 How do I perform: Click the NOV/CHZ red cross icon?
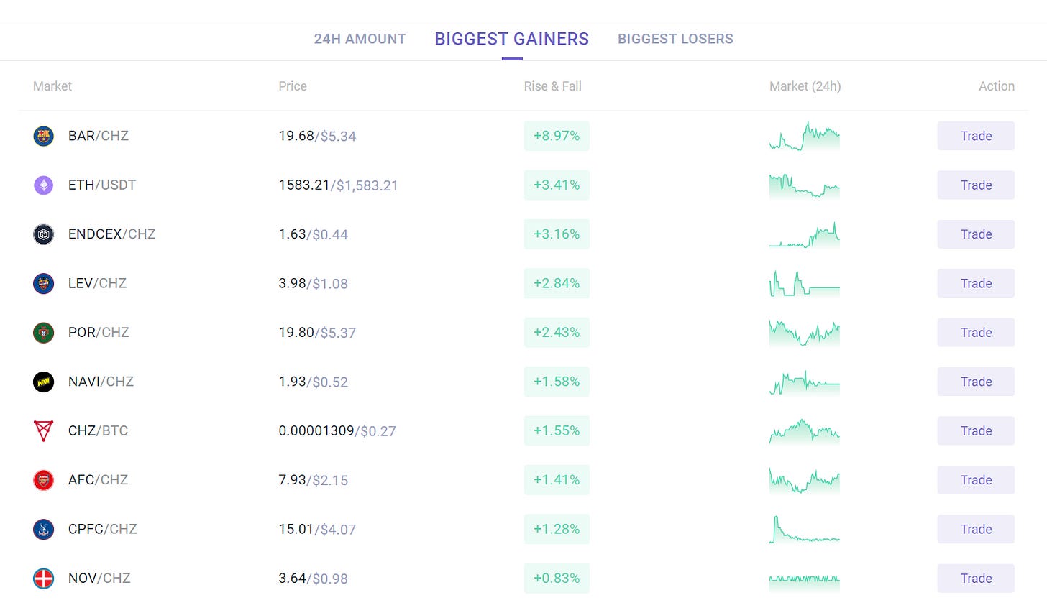44,579
